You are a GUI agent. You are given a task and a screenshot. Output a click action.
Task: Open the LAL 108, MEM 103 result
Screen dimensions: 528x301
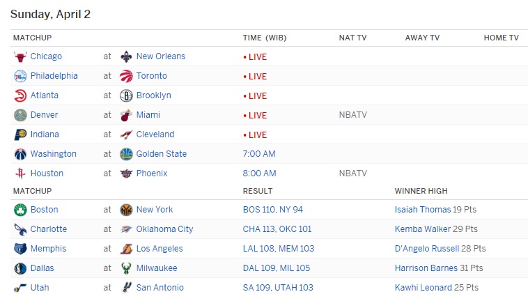(277, 249)
